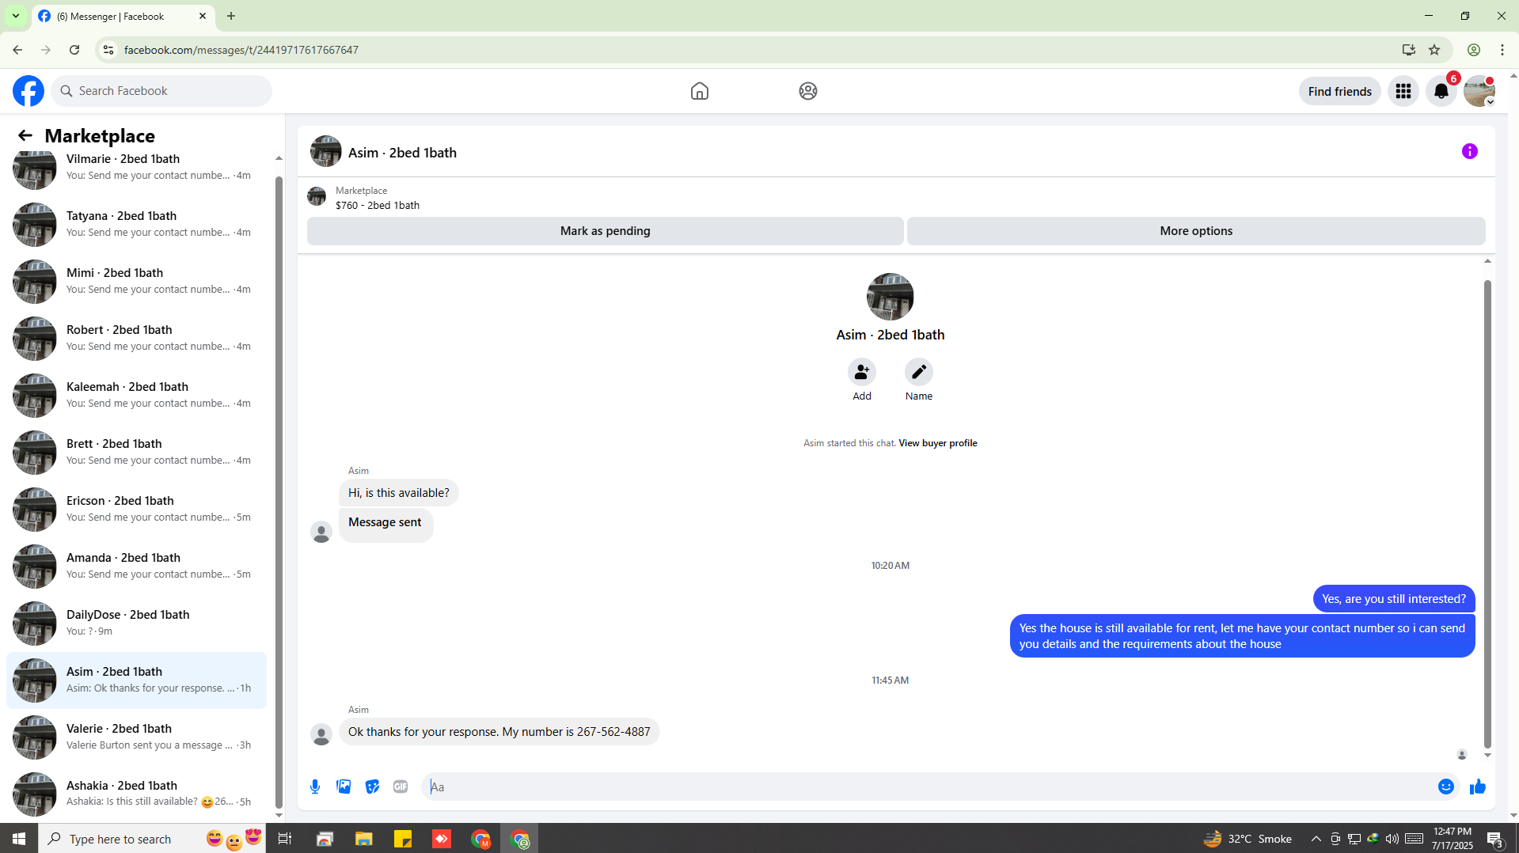1519x853 pixels.
Task: Open Sticky Notes on the taskbar
Action: tap(403, 839)
